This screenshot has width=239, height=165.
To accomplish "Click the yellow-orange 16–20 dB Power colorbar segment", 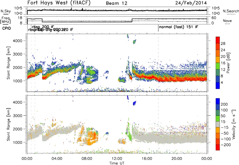I will [x=218, y=60].
